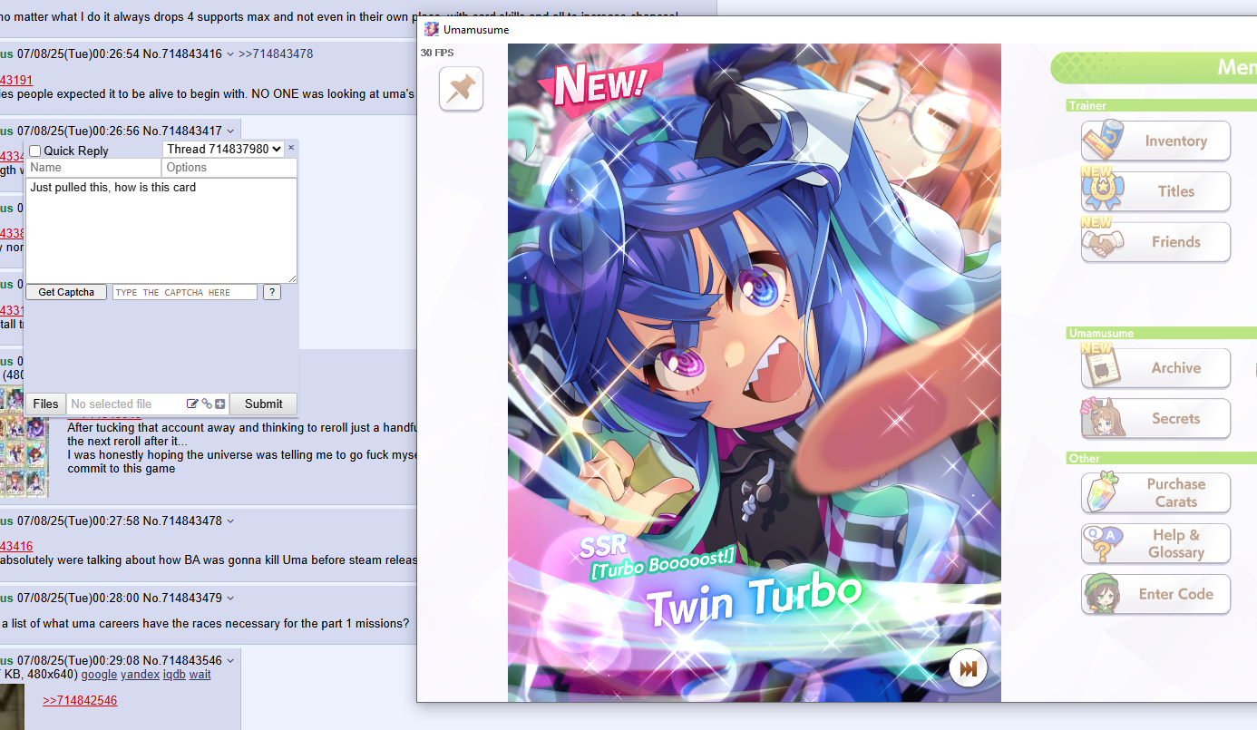
Task: Click the Secrets horse girl icon
Action: [1102, 419]
